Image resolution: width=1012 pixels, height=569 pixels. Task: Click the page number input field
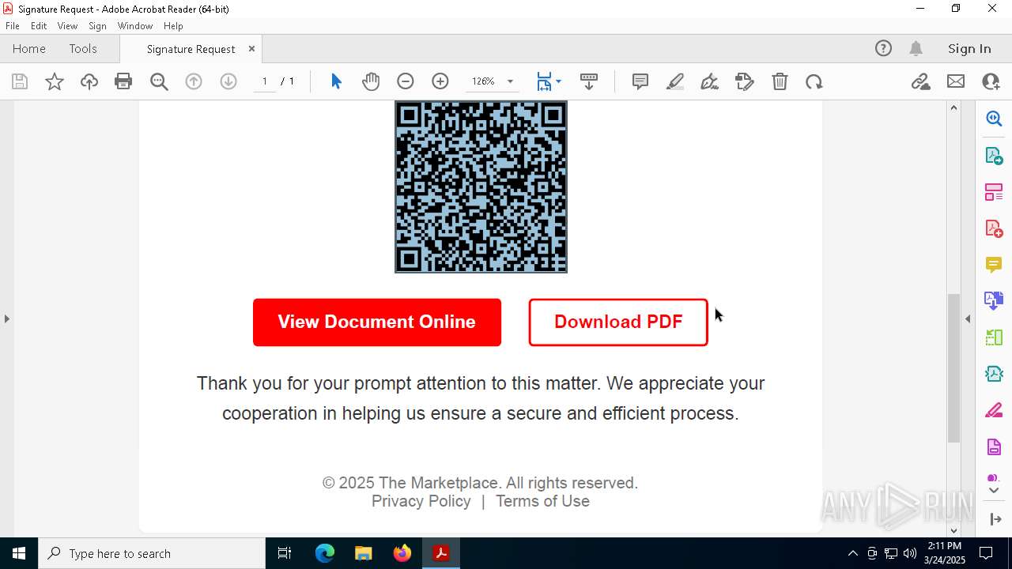coord(265,81)
